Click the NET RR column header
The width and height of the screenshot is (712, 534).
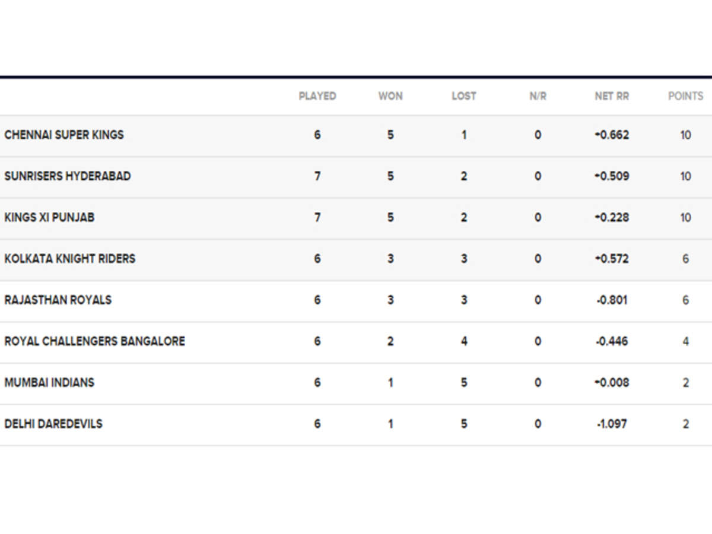coord(612,96)
